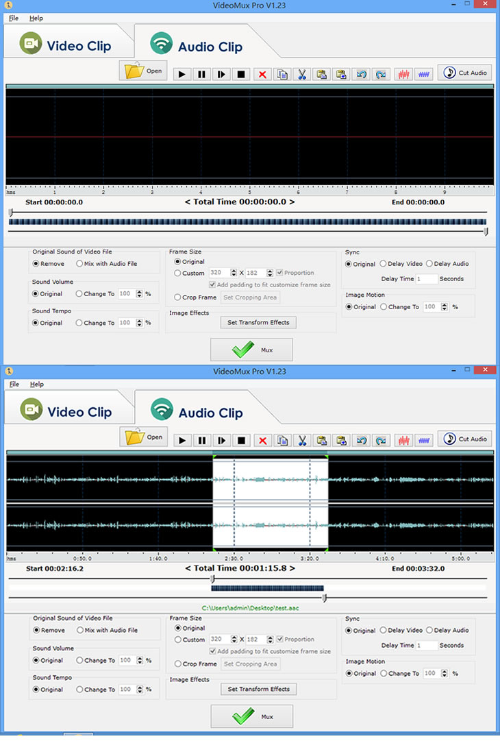The image size is (500, 754).
Task: Click the undo arrow in upper window toolbar
Action: (x=361, y=74)
